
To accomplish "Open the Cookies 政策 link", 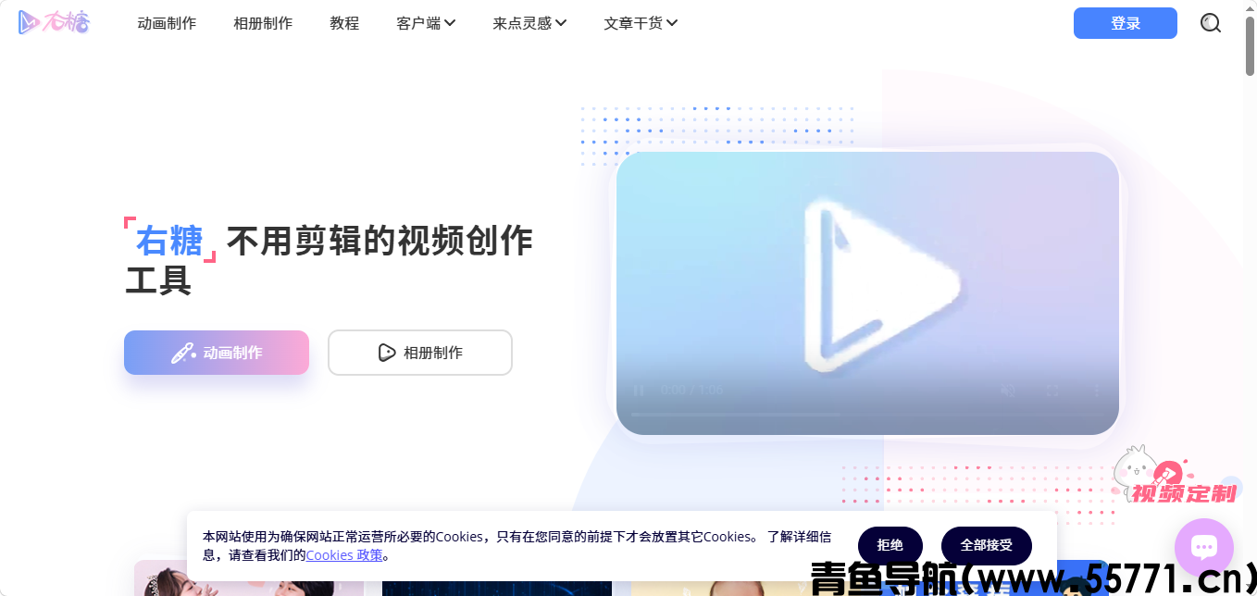I will pos(344,555).
